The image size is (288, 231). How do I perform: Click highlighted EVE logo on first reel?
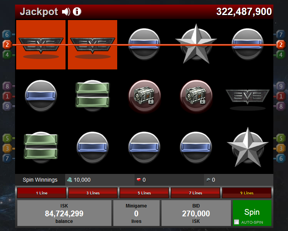pyautogui.click(x=41, y=45)
